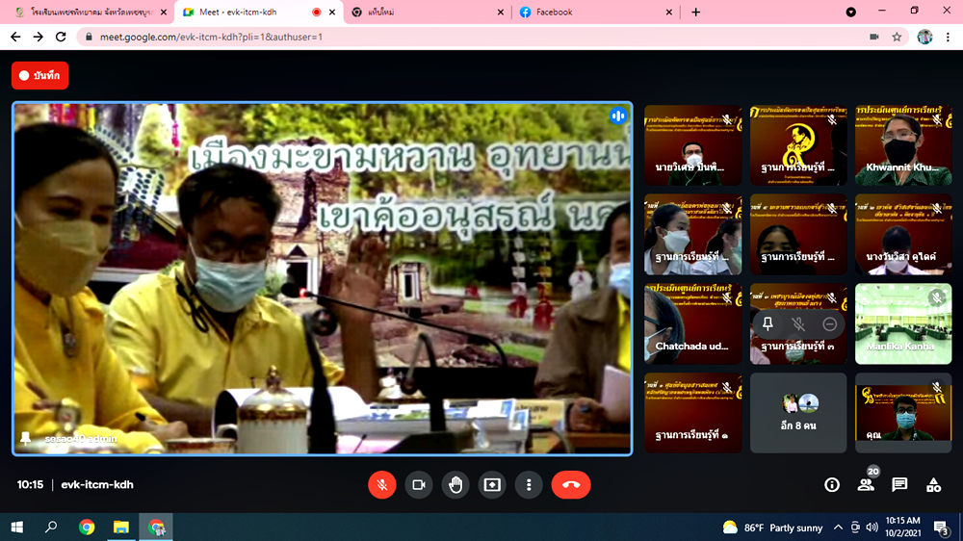
Task: Open the Windows Start menu
Action: click(x=16, y=527)
